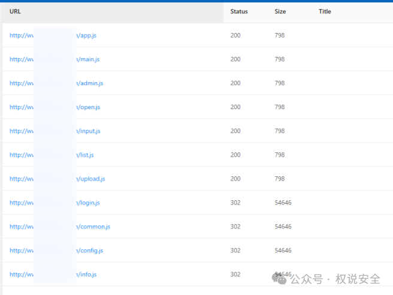
Task: Sort by the Status column header
Action: click(x=239, y=11)
